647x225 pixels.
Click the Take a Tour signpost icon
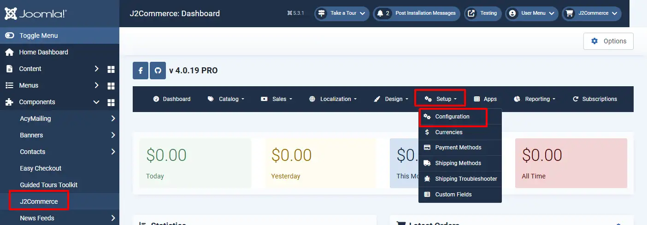322,13
